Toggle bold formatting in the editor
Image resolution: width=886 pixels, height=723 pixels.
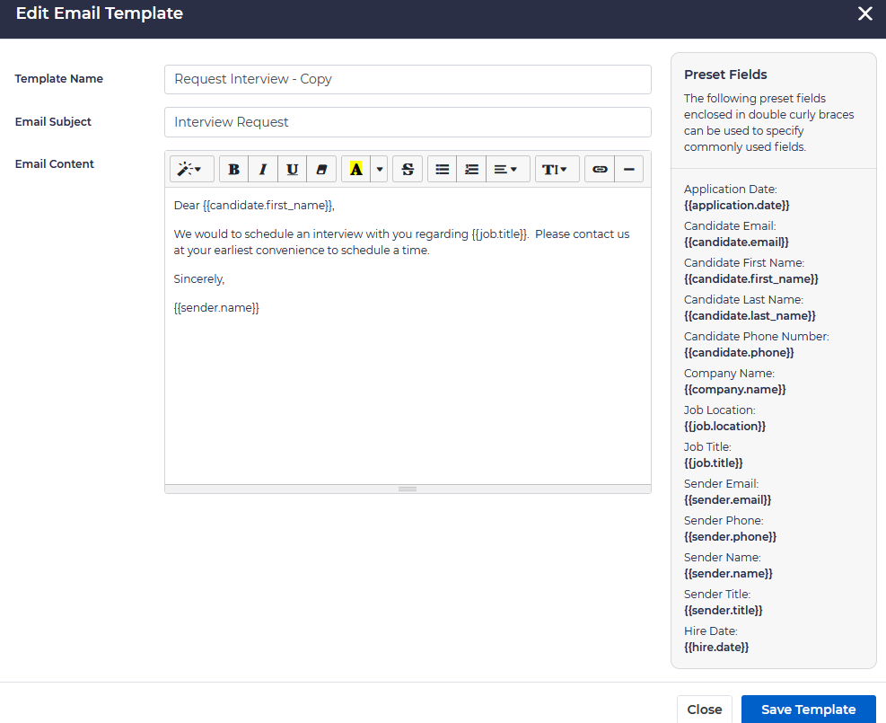click(234, 169)
